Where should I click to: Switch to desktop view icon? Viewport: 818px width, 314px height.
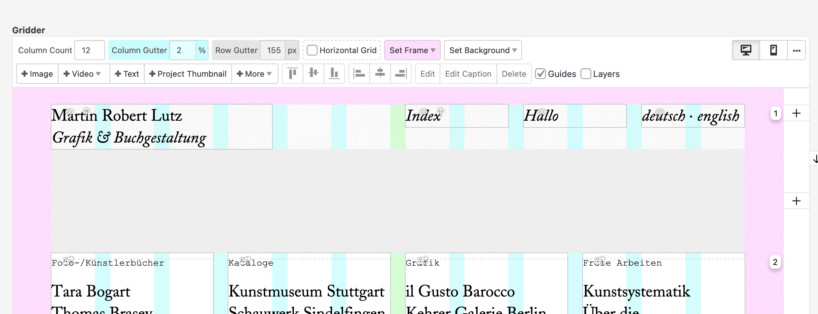(x=746, y=50)
